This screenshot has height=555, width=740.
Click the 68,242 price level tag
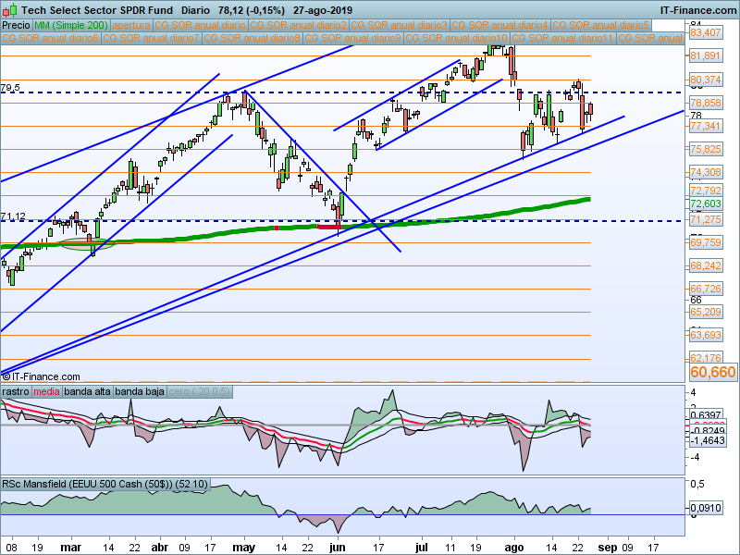coord(706,265)
